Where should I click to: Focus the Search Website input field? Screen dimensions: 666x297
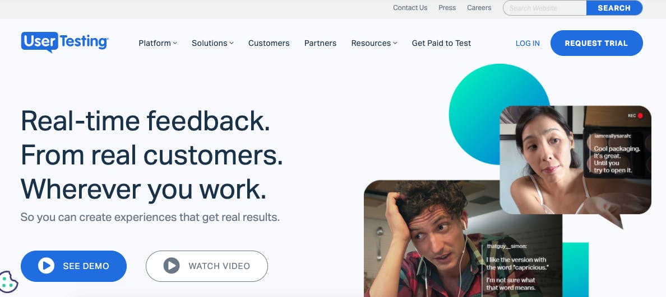pyautogui.click(x=545, y=8)
